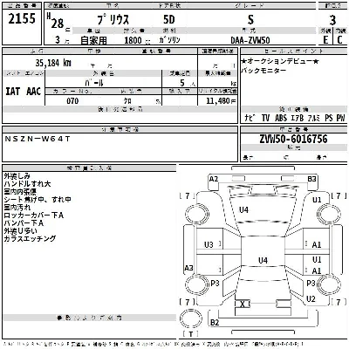The height and width of the screenshot is (349, 349).
Task: Click the B2 mark on rear bumper
Action: [x=215, y=322]
